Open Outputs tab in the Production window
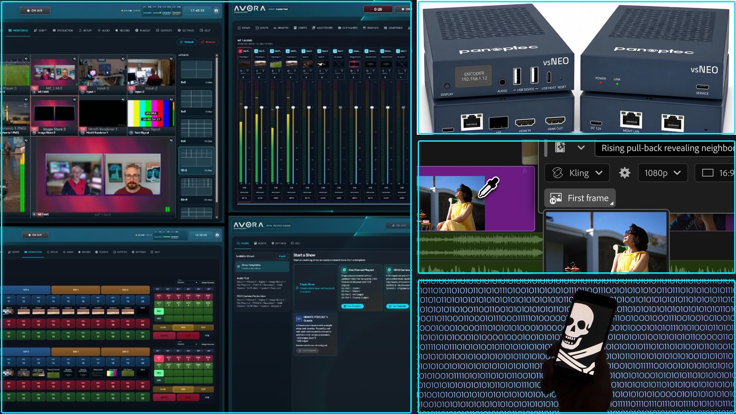Image resolution: width=736 pixels, height=414 pixels. pyautogui.click(x=120, y=252)
